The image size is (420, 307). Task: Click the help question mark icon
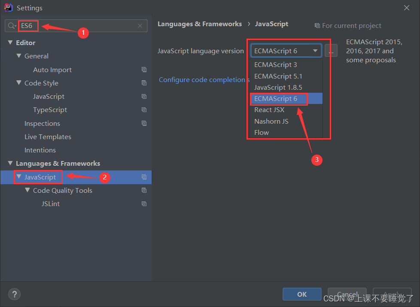point(14,294)
